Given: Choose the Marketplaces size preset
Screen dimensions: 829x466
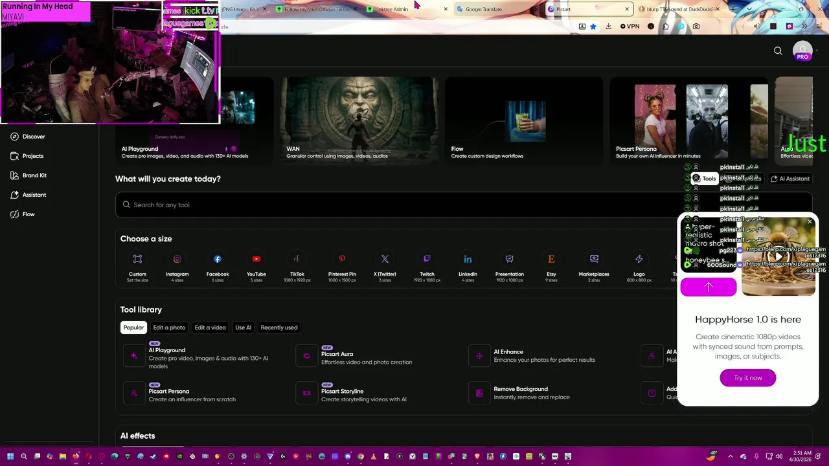Looking at the screenshot, I should [594, 267].
